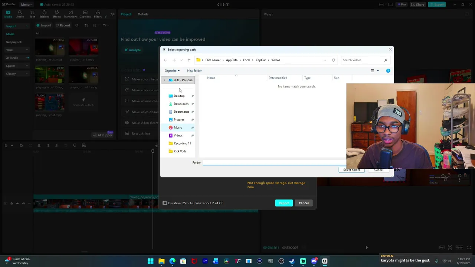Screen dimensions: 475x267
Task: Click the help icon in folder dialog
Action: 388,70
